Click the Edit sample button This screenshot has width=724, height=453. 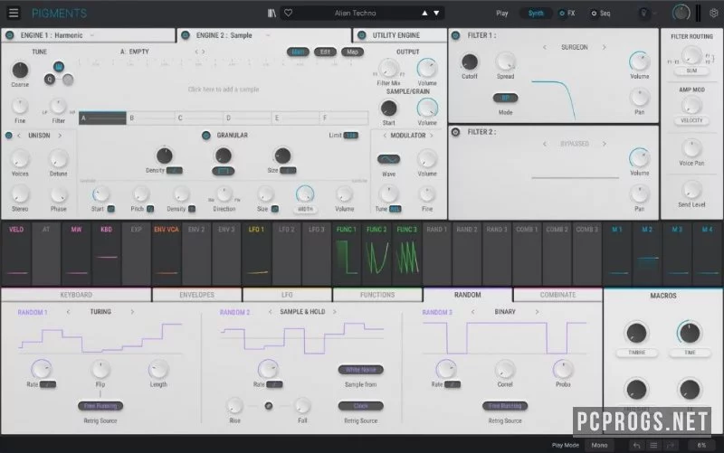pyautogui.click(x=325, y=52)
